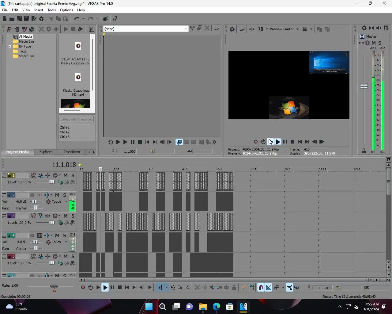The height and width of the screenshot is (314, 392).
Task: Click the Insert Region icon
Action: (251, 287)
